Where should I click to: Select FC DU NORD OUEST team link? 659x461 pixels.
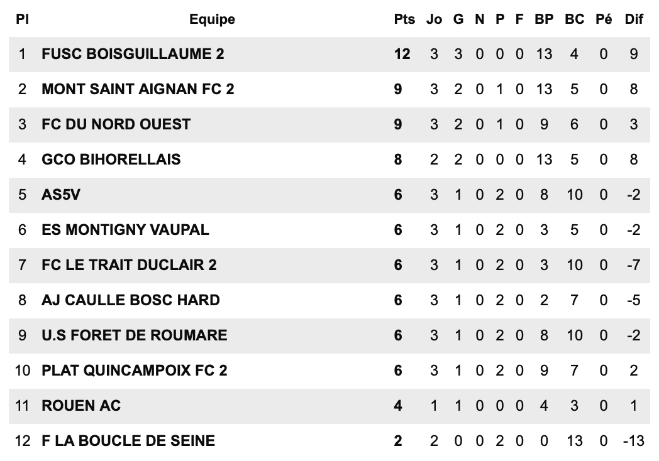point(116,124)
